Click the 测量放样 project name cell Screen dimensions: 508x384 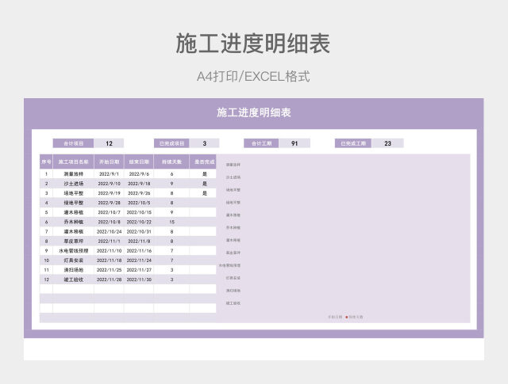(x=74, y=173)
